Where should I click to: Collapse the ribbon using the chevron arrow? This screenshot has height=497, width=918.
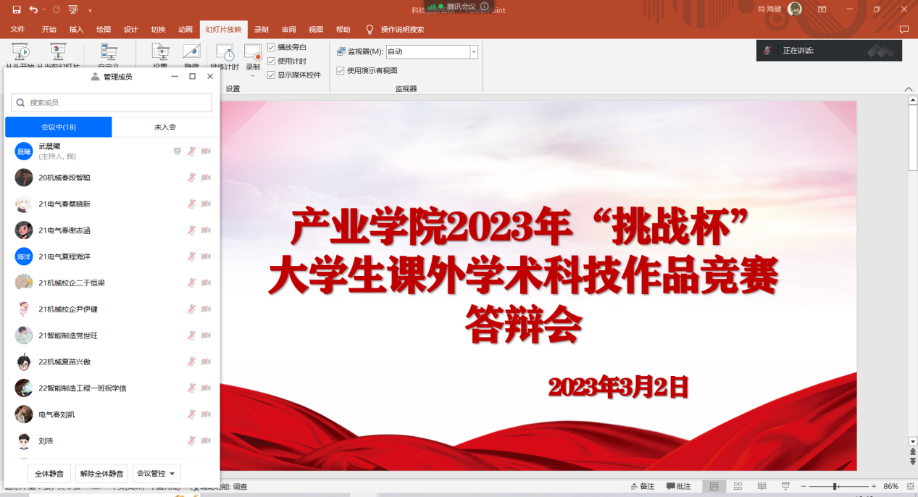[909, 88]
